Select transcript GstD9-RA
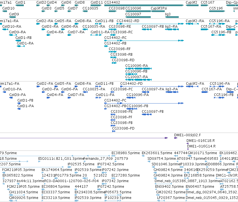 [17, 32]
